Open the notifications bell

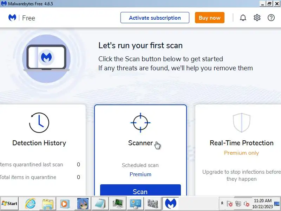pos(243,18)
